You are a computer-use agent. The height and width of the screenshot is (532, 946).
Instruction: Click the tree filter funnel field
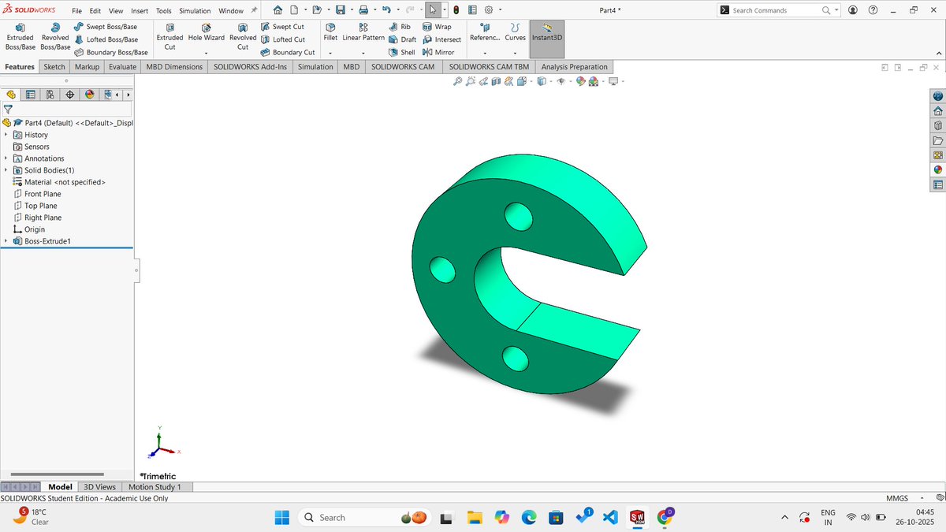pos(67,110)
